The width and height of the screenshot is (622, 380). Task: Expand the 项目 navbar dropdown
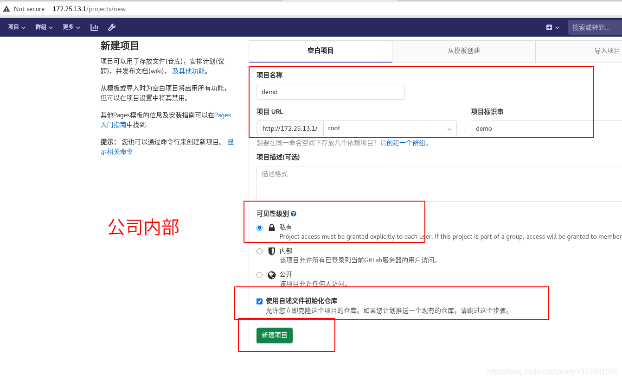click(17, 27)
